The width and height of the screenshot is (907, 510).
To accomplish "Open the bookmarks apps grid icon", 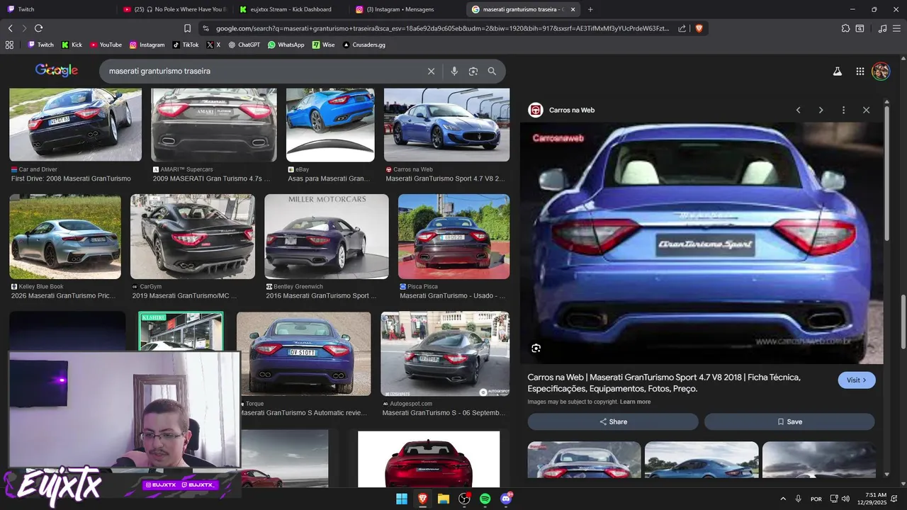I will point(9,45).
